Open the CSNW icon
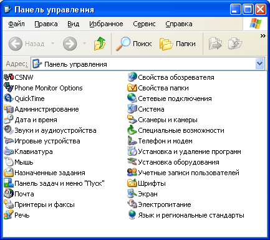The image size is (270, 240). (x=9, y=77)
